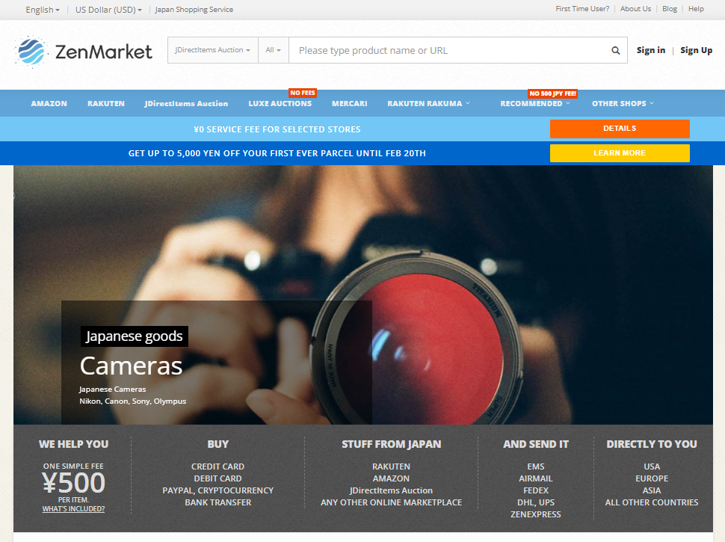
Task: Open the Help link
Action: point(696,9)
